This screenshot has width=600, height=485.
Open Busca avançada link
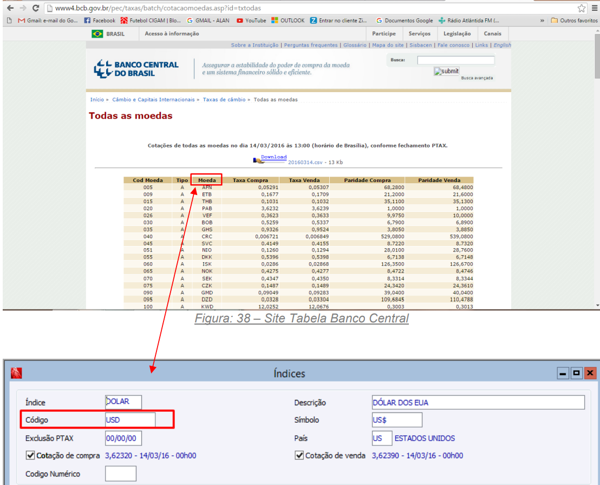click(x=477, y=78)
